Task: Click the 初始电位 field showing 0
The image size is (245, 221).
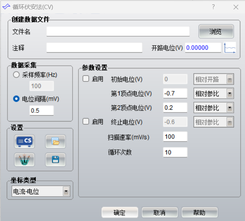Action: pyautogui.click(x=175, y=79)
